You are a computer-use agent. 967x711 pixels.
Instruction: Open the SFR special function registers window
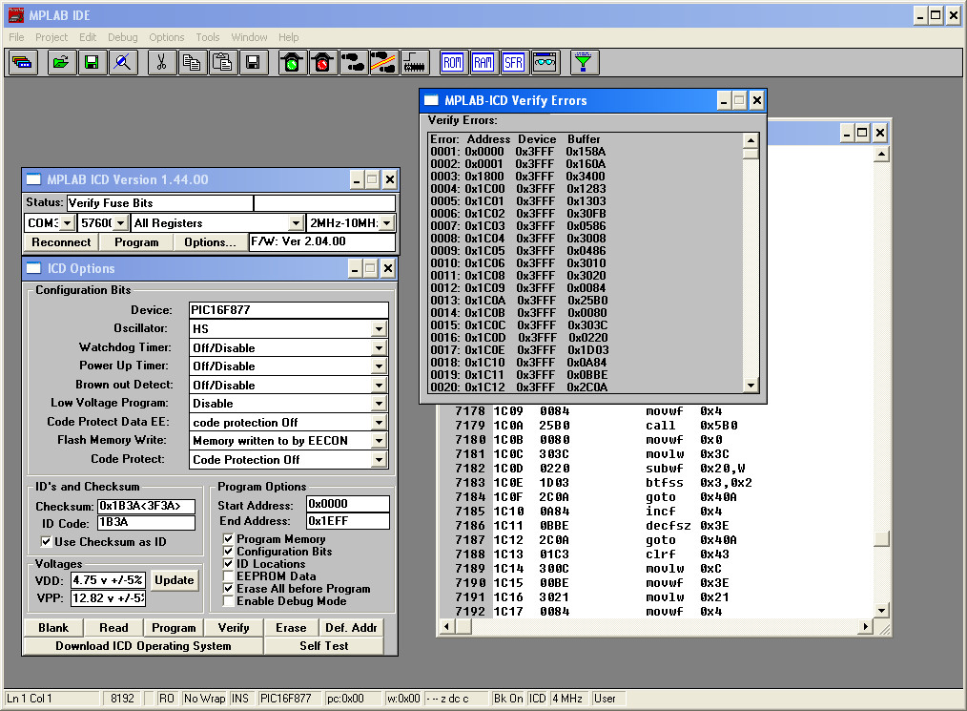514,62
